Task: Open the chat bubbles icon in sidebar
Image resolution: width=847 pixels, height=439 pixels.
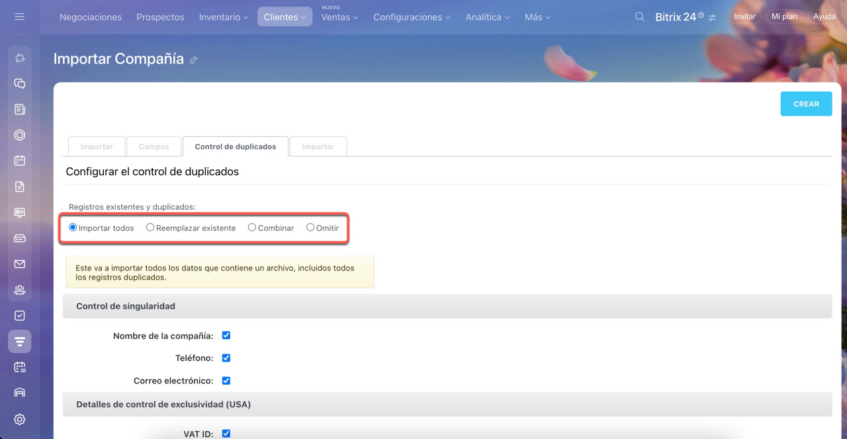Action: point(20,84)
